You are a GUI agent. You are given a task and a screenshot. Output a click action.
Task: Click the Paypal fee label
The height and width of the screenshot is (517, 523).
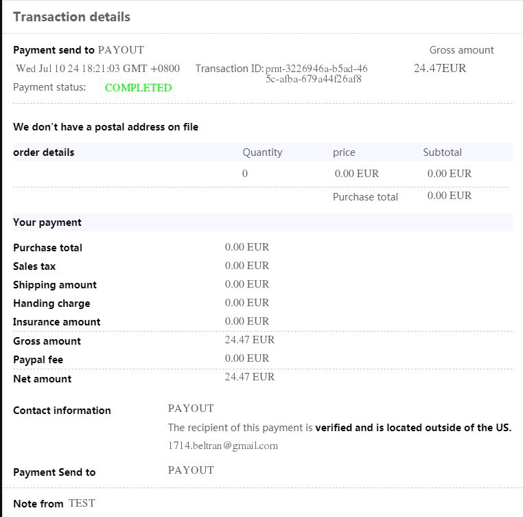click(38, 360)
